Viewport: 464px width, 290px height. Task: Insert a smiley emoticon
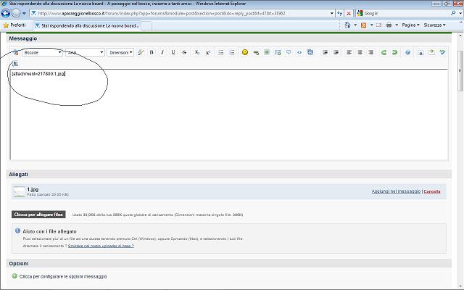click(245, 52)
